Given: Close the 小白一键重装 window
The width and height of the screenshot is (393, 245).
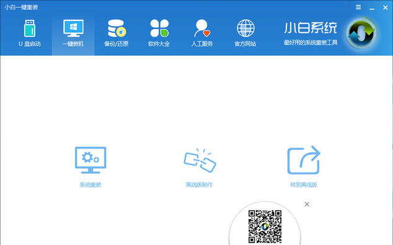Looking at the screenshot, I should tap(386, 8).
